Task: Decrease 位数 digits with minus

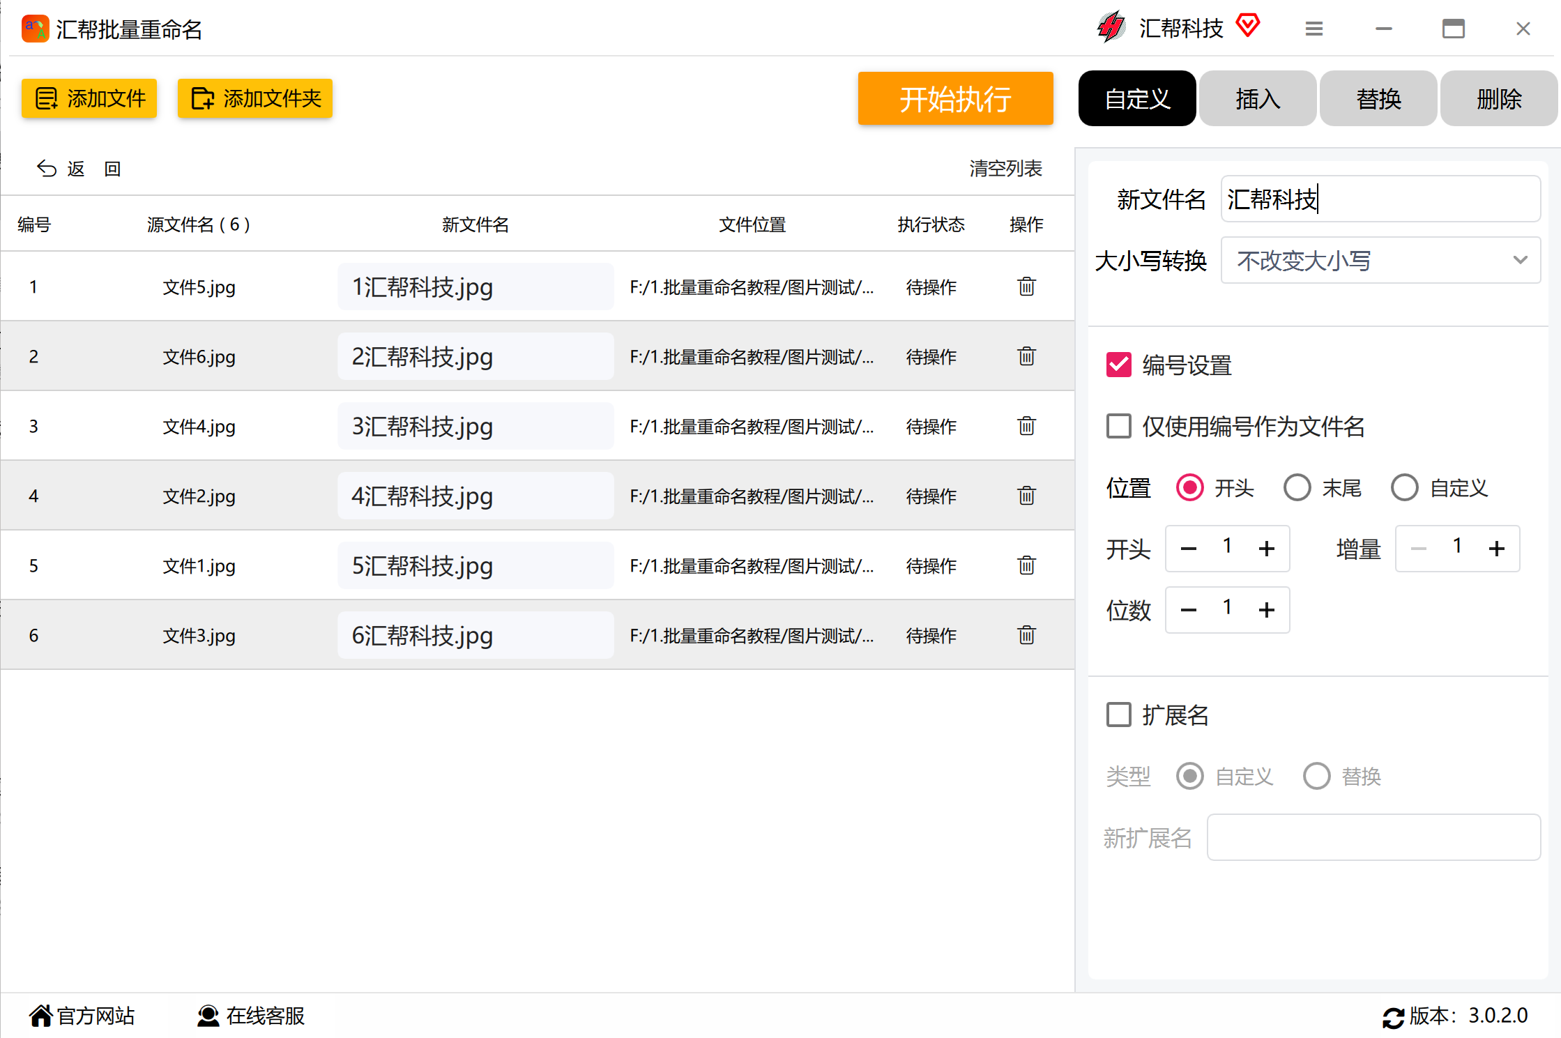Action: point(1189,610)
